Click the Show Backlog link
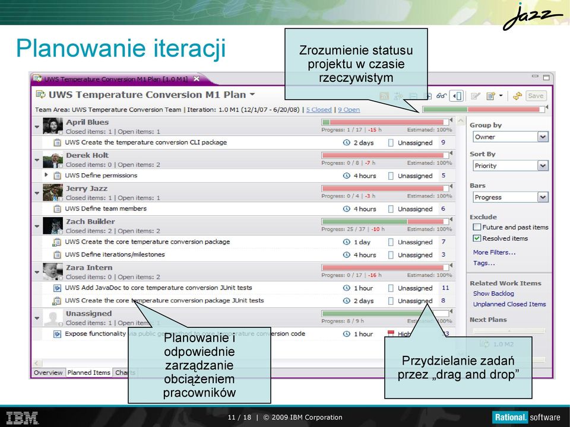This screenshot has width=570, height=427. pyautogui.click(x=493, y=294)
